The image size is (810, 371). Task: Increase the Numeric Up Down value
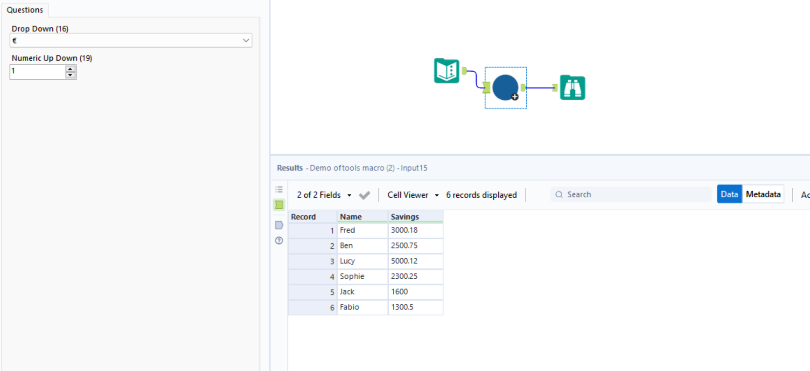point(70,69)
